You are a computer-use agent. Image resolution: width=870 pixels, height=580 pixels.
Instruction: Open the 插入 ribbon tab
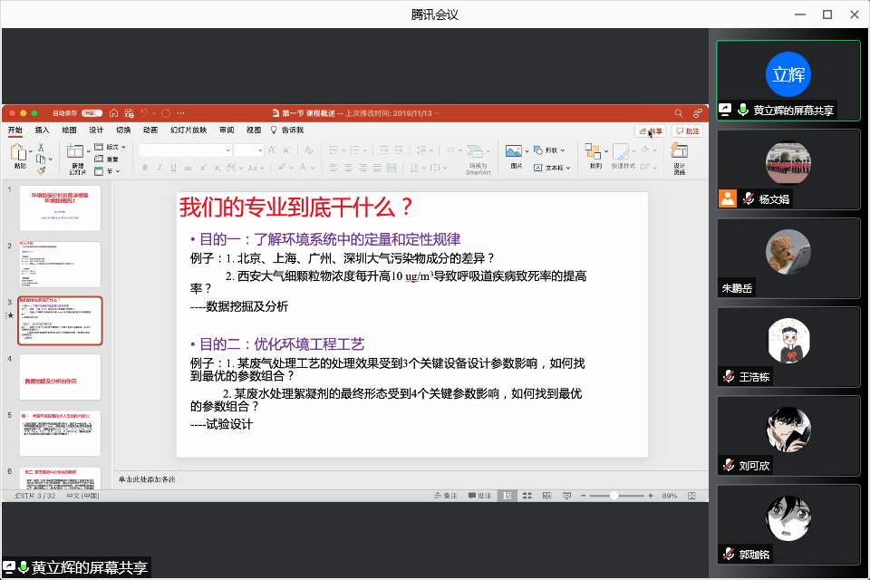(43, 130)
